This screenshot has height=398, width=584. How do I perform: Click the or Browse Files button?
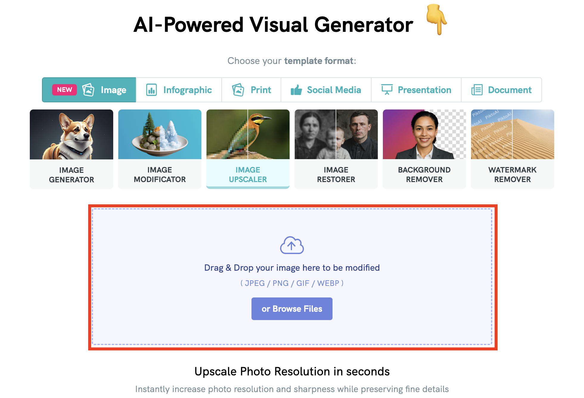click(x=292, y=309)
